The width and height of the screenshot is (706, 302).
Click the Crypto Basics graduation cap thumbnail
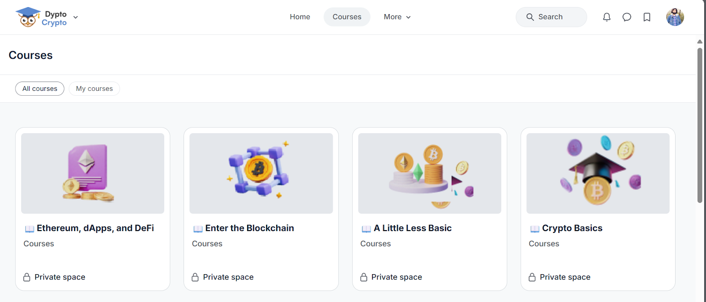pyautogui.click(x=598, y=173)
